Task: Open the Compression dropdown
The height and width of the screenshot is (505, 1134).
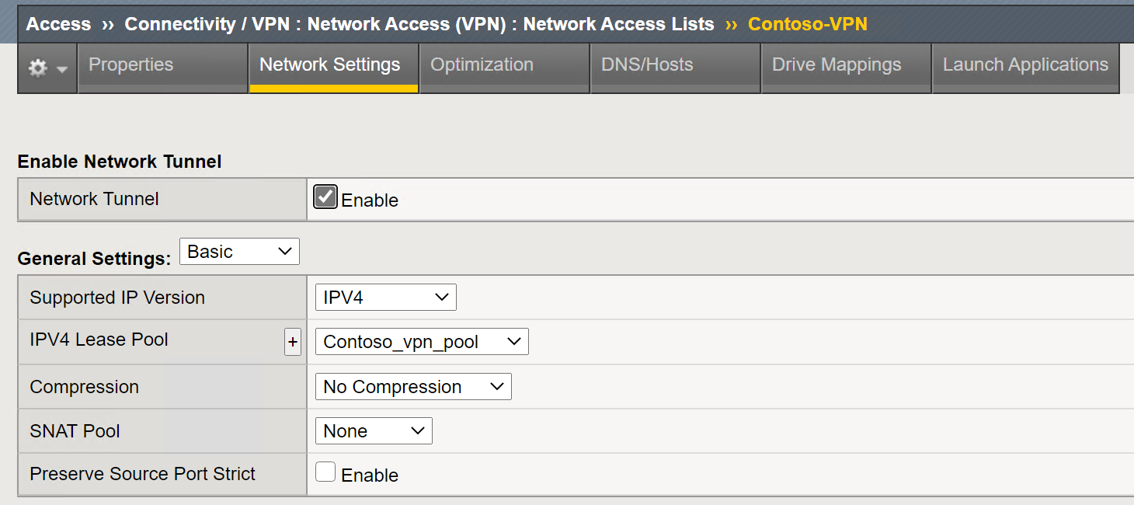Action: pyautogui.click(x=412, y=386)
